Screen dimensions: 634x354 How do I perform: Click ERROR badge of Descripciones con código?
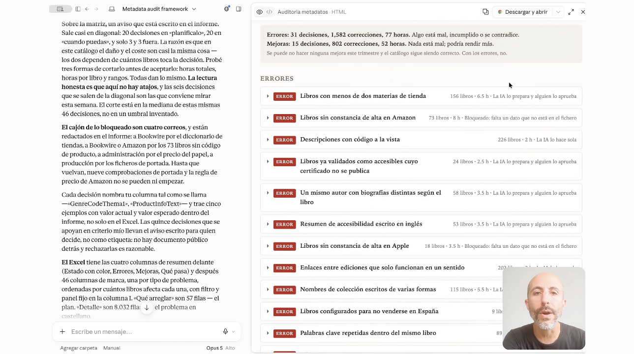pyautogui.click(x=284, y=140)
